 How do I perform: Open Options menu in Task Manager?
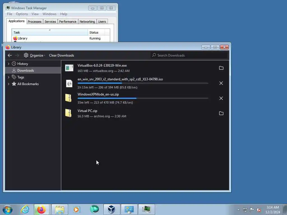pyautogui.click(x=22, y=14)
